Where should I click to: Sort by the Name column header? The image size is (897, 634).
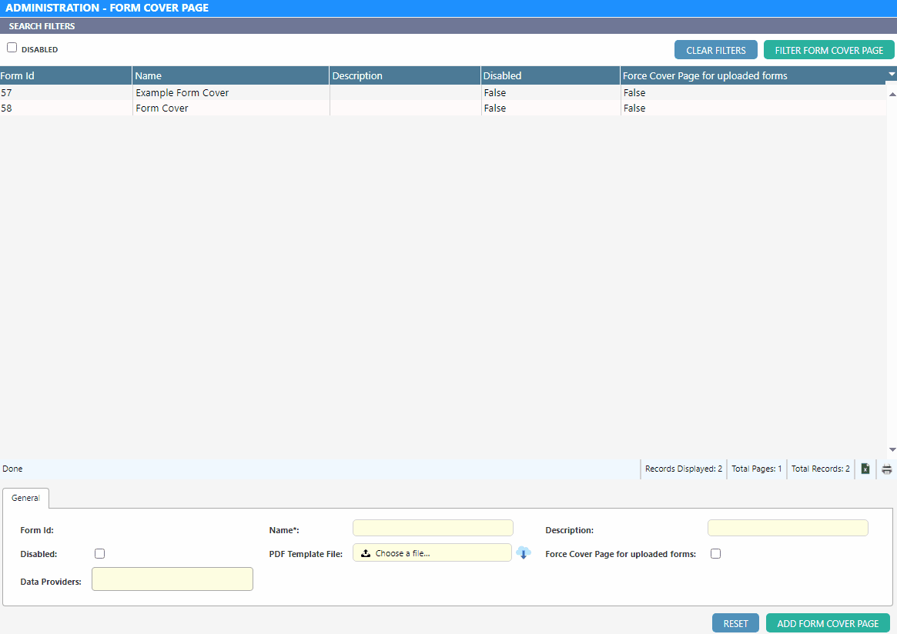point(230,76)
